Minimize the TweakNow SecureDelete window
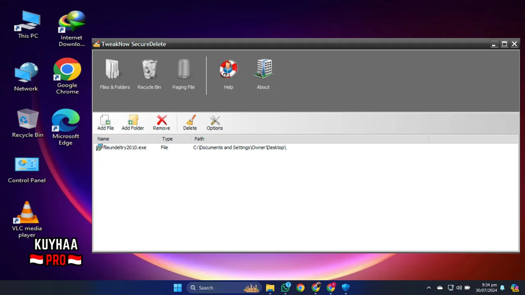Image resolution: width=525 pixels, height=295 pixels. [x=494, y=44]
